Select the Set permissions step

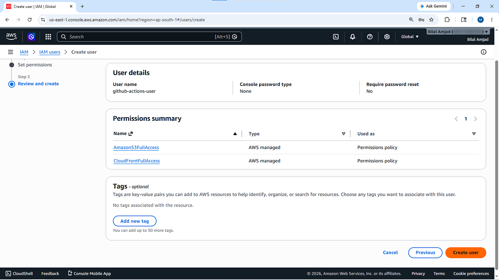(35, 65)
